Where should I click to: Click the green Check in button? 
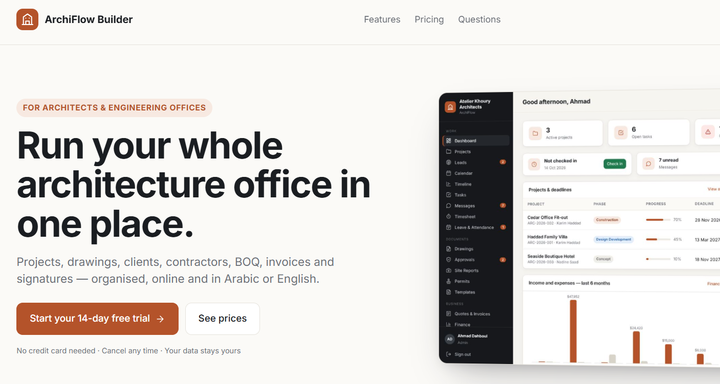point(615,164)
